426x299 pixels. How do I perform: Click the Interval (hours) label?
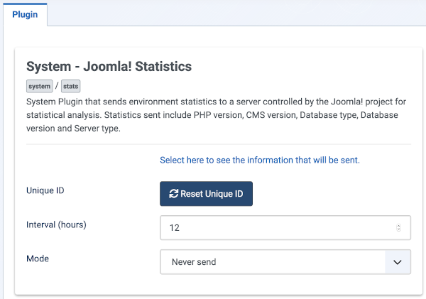pyautogui.click(x=56, y=225)
